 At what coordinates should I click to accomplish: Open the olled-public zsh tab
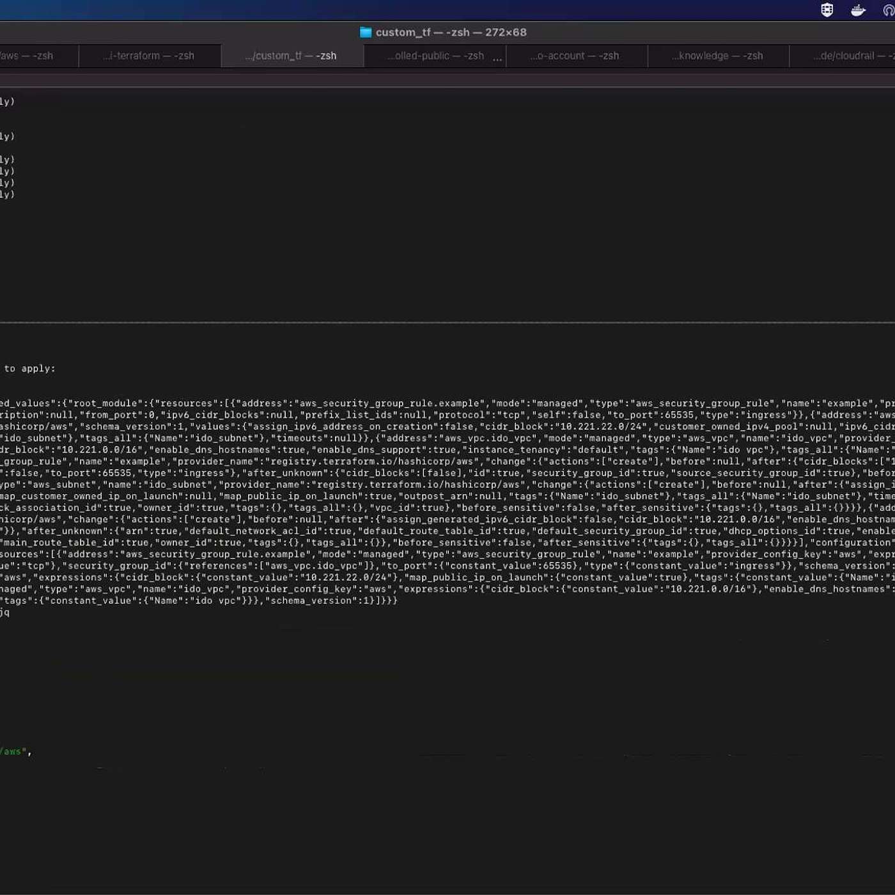[435, 56]
